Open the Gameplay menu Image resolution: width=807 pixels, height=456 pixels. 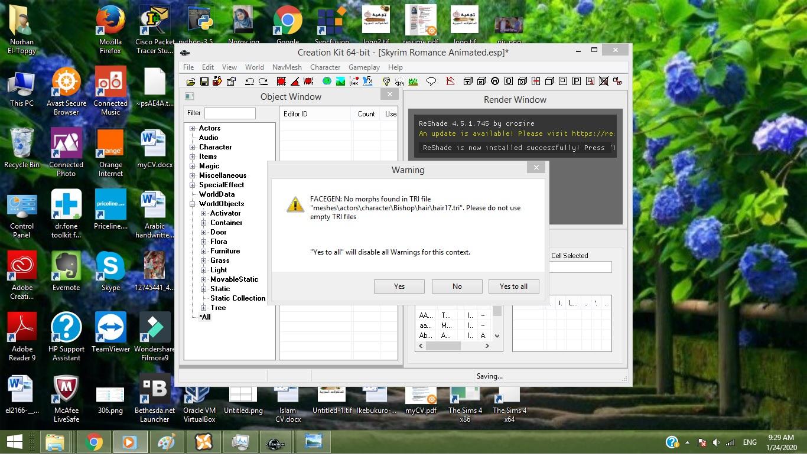click(364, 67)
